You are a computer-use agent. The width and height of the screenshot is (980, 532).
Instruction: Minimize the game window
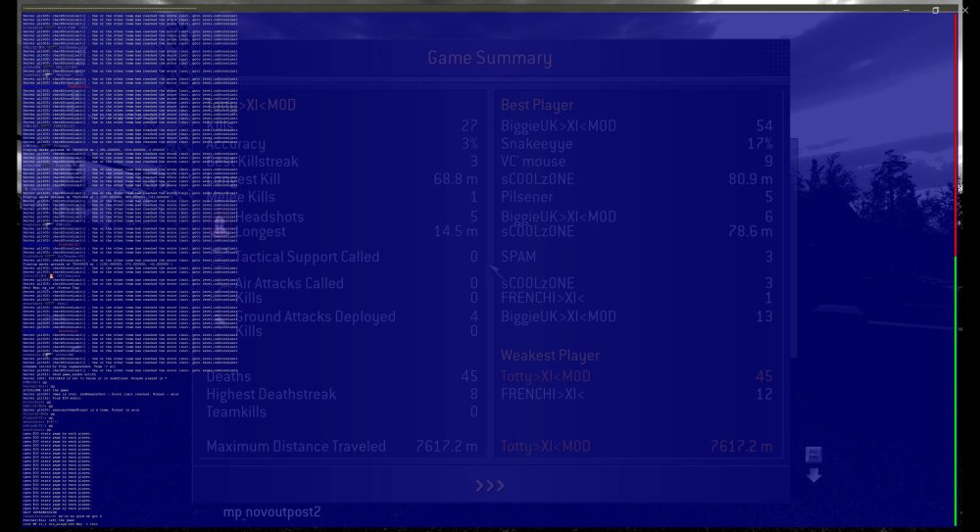click(x=906, y=10)
